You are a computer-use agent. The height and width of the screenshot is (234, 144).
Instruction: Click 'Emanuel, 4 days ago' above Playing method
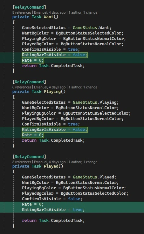[50, 87]
